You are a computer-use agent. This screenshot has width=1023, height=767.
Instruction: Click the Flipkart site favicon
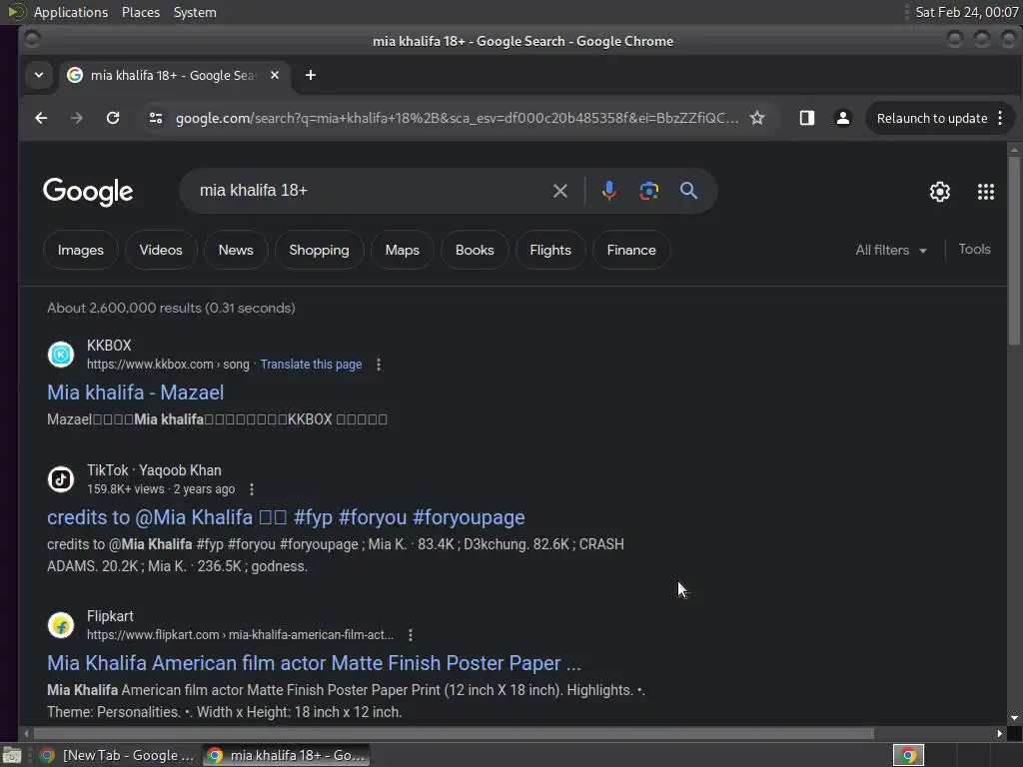[x=61, y=625]
